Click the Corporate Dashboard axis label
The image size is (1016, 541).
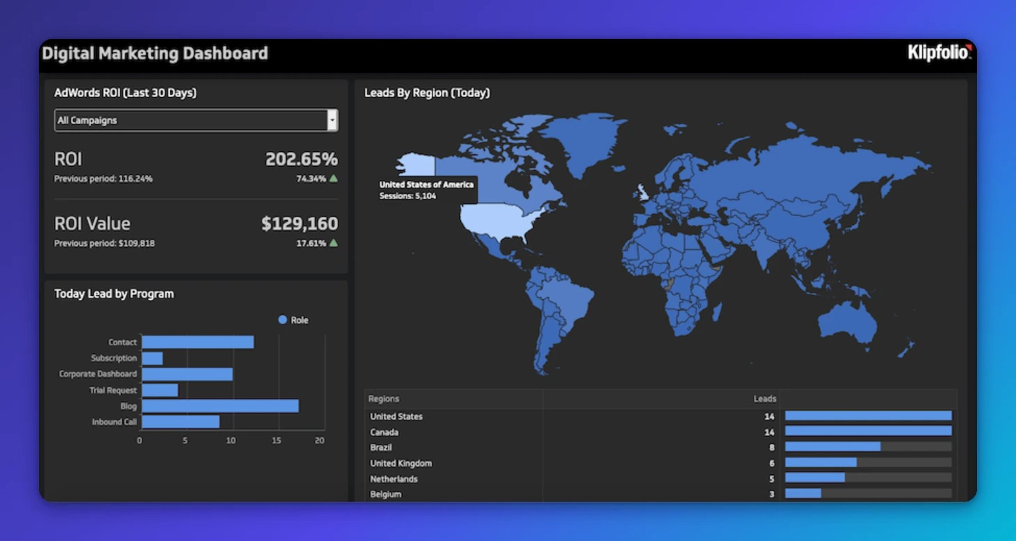click(98, 374)
